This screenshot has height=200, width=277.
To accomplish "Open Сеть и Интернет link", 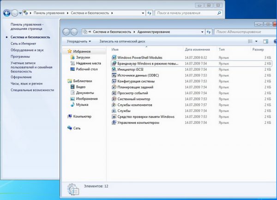I will pyautogui.click(x=24, y=42).
